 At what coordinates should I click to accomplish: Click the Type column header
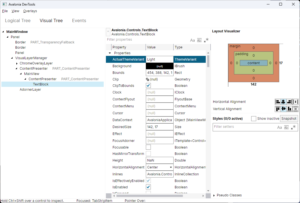coord(192,47)
